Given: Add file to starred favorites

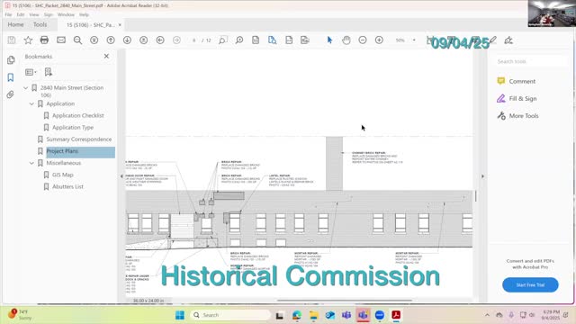Looking at the screenshot, I should pos(28,40).
